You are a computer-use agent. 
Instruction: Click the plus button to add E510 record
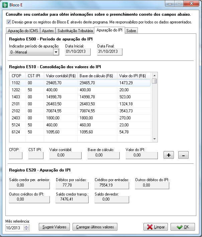click(x=169, y=155)
